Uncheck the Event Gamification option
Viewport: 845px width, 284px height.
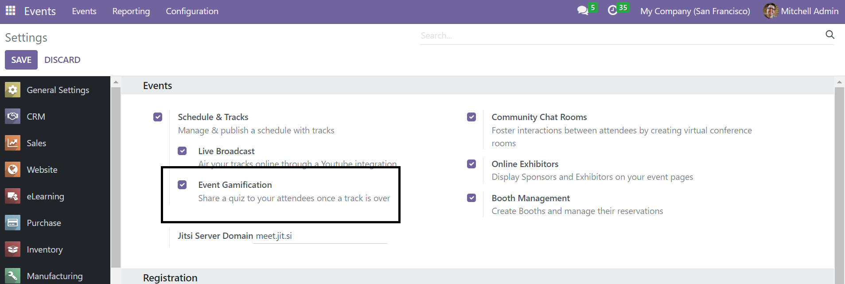click(182, 185)
